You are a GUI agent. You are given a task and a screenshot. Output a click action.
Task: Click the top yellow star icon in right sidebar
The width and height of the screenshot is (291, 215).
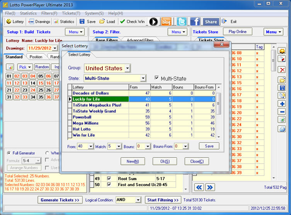[282, 51]
